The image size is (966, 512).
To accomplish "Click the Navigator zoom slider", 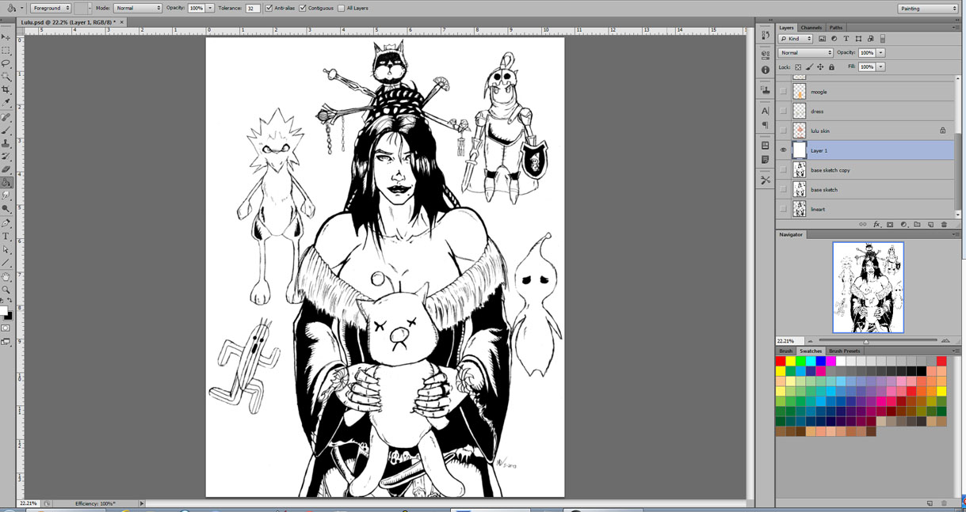I will [866, 341].
